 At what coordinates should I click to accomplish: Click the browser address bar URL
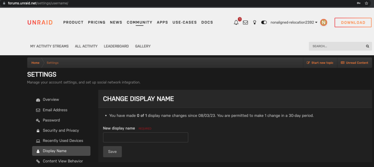[38, 3]
